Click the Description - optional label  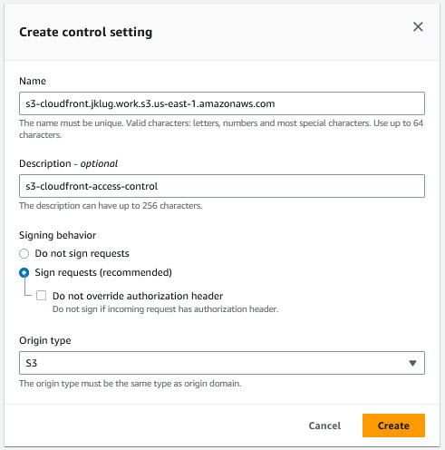[x=68, y=163]
